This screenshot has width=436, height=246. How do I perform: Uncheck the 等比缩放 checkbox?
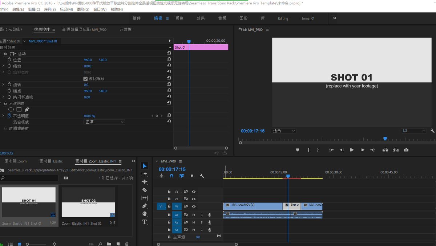(85, 79)
